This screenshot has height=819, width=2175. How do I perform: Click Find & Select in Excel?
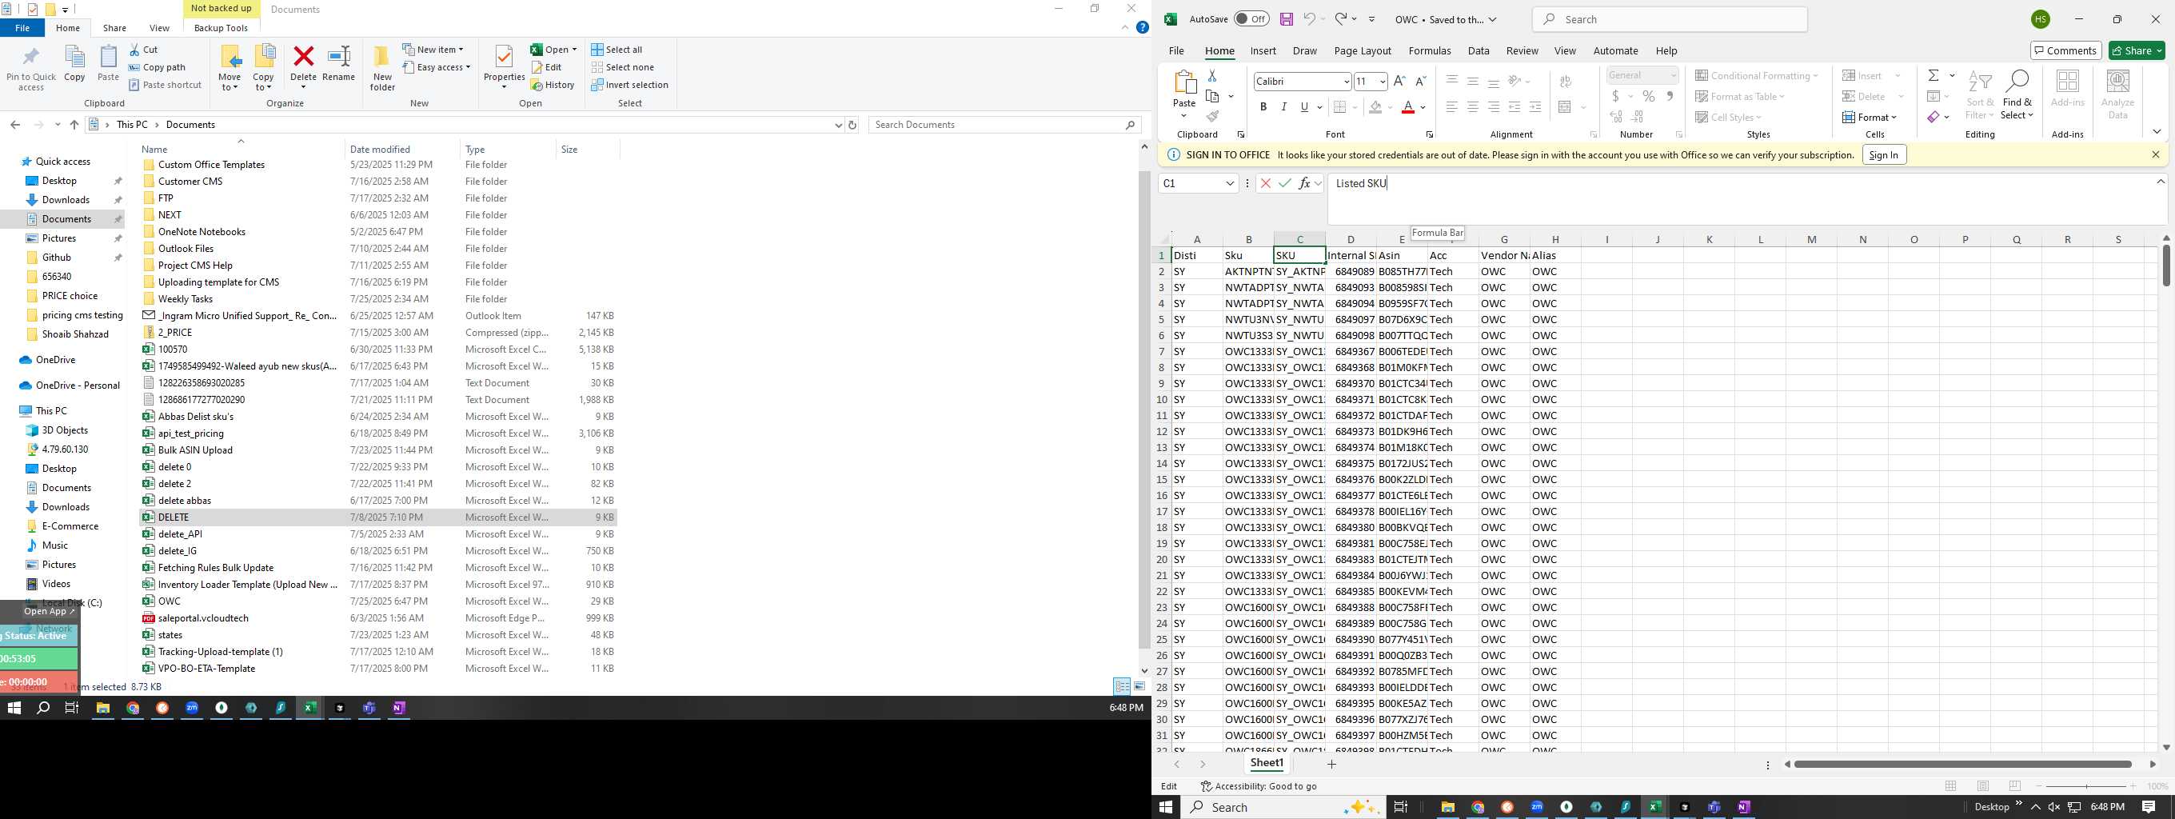pos(2017,94)
